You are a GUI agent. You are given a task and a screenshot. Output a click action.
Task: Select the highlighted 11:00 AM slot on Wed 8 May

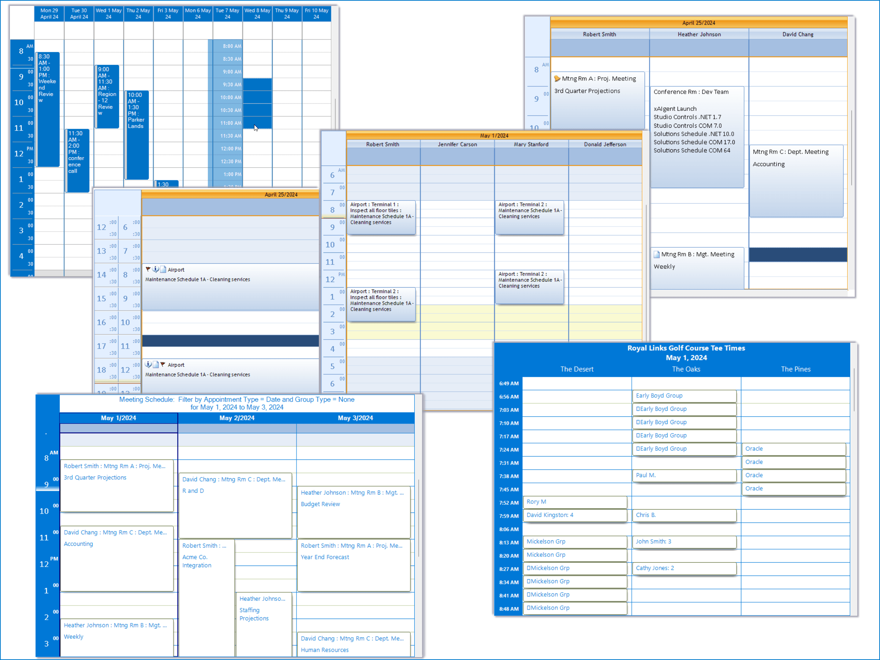(257, 123)
